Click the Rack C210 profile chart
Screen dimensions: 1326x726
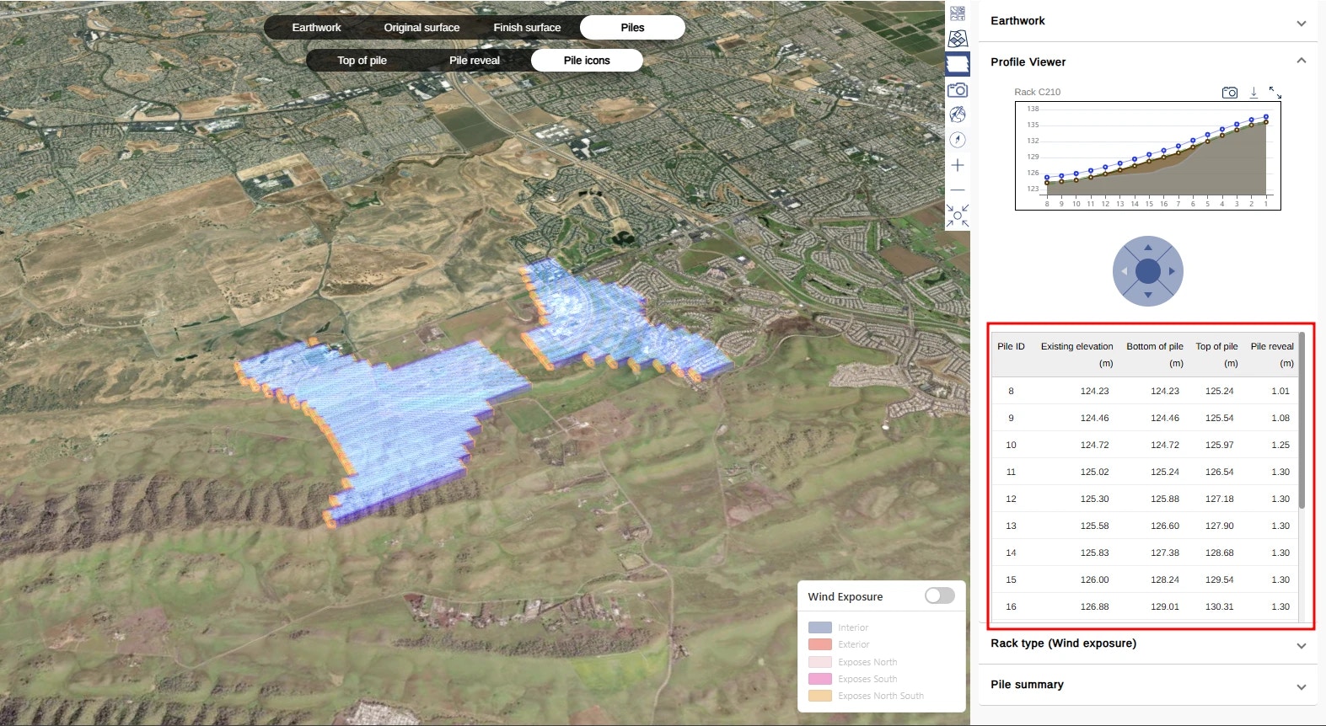pos(1148,156)
